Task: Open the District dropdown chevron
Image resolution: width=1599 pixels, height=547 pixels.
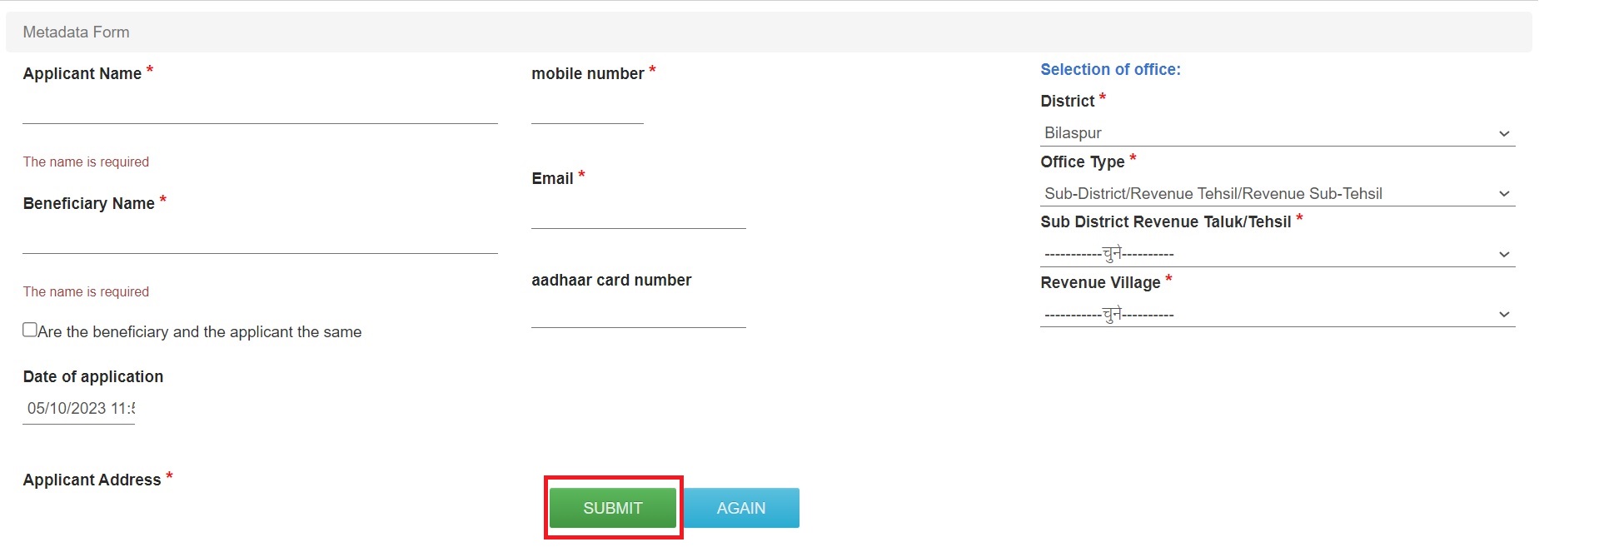Action: (x=1504, y=133)
